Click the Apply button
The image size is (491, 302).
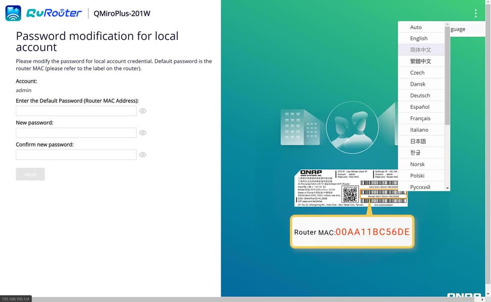(x=30, y=174)
